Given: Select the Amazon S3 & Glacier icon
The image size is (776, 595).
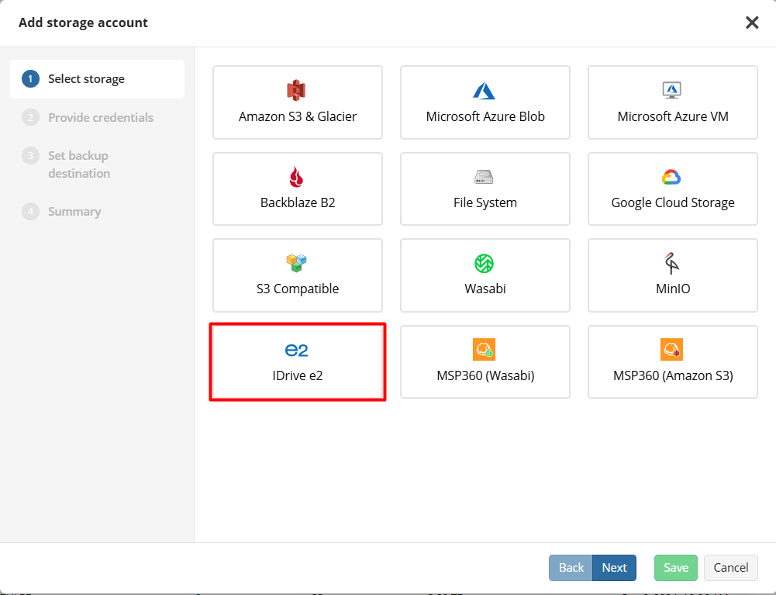Looking at the screenshot, I should pyautogui.click(x=296, y=91).
